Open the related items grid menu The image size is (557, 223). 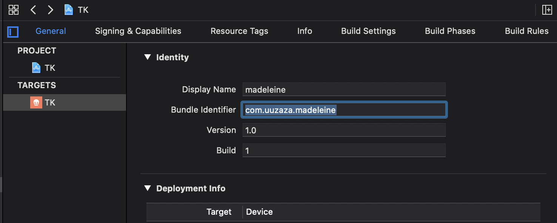[x=14, y=10]
